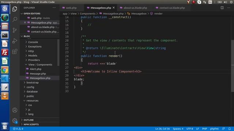Expand the Outline panel
Screen dimensions: 234x131
[29, 120]
